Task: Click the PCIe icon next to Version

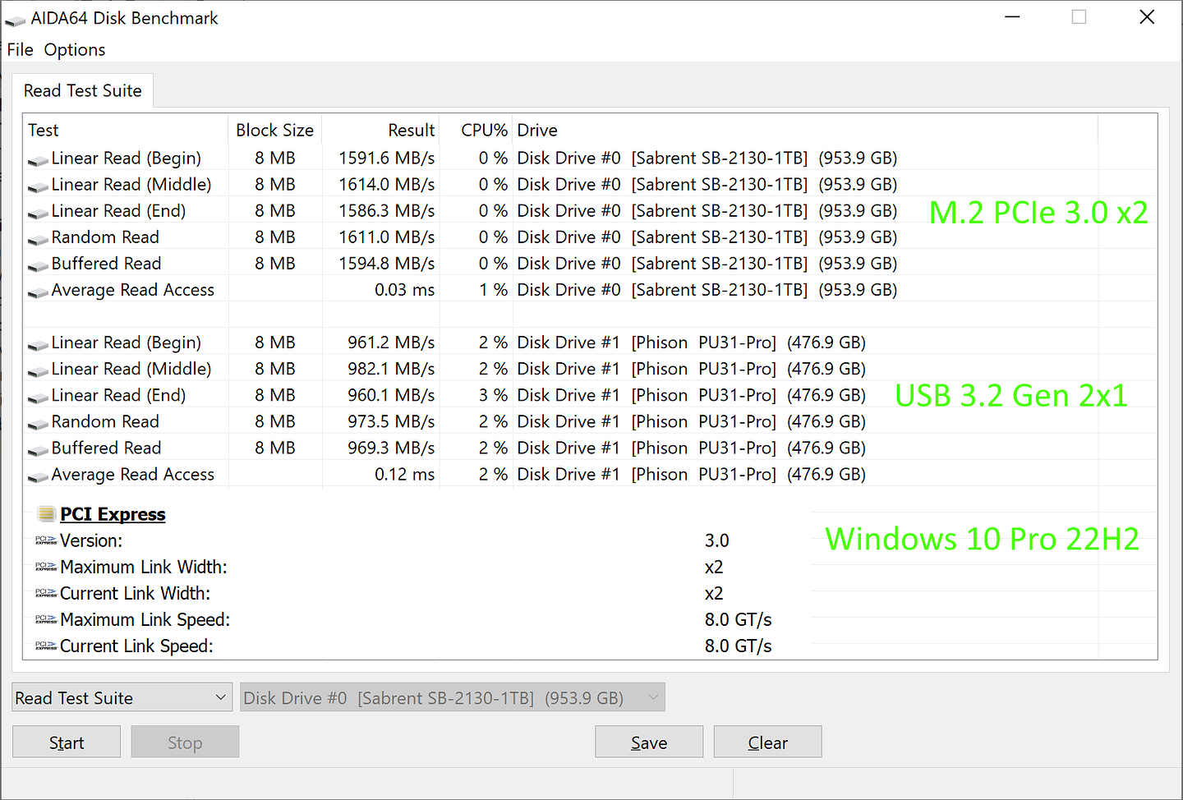Action: coord(45,540)
